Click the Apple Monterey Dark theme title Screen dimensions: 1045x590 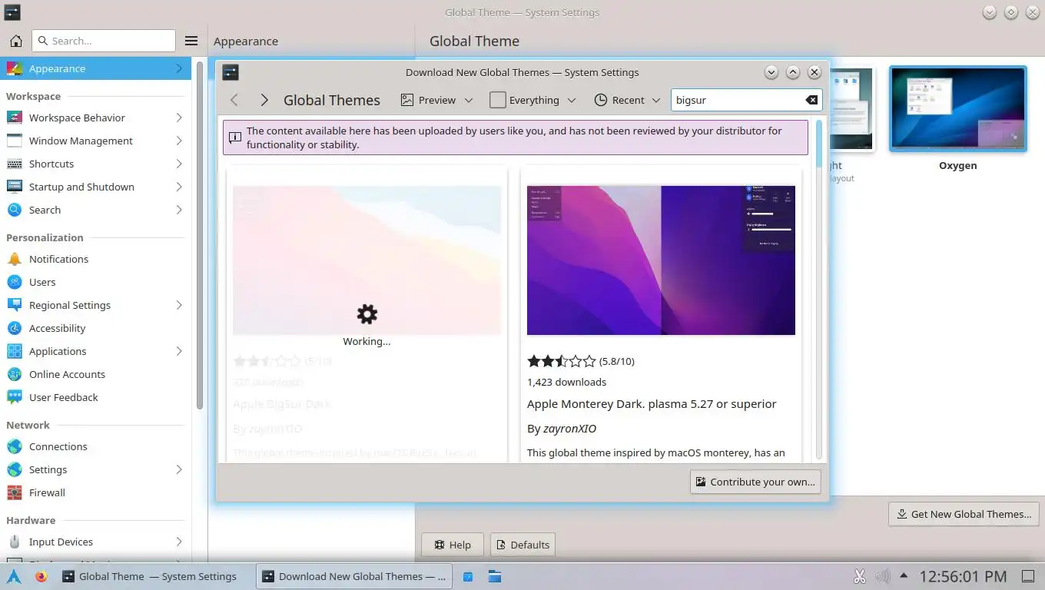[652, 403]
